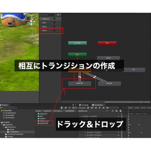Select the isAttack parameter row
The width and height of the screenshot is (151, 151).
(50, 19)
